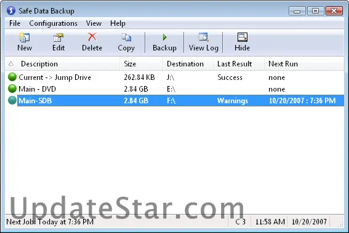
Task: Click the Copy configuration toolbar icon
Action: pos(126,38)
